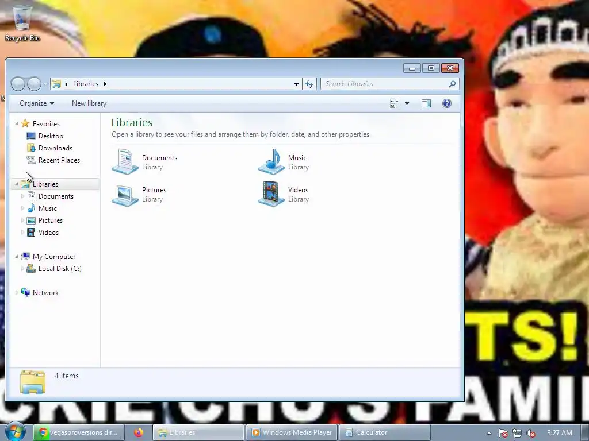589x441 pixels.
Task: Go back with the Back arrow button
Action: [x=18, y=84]
